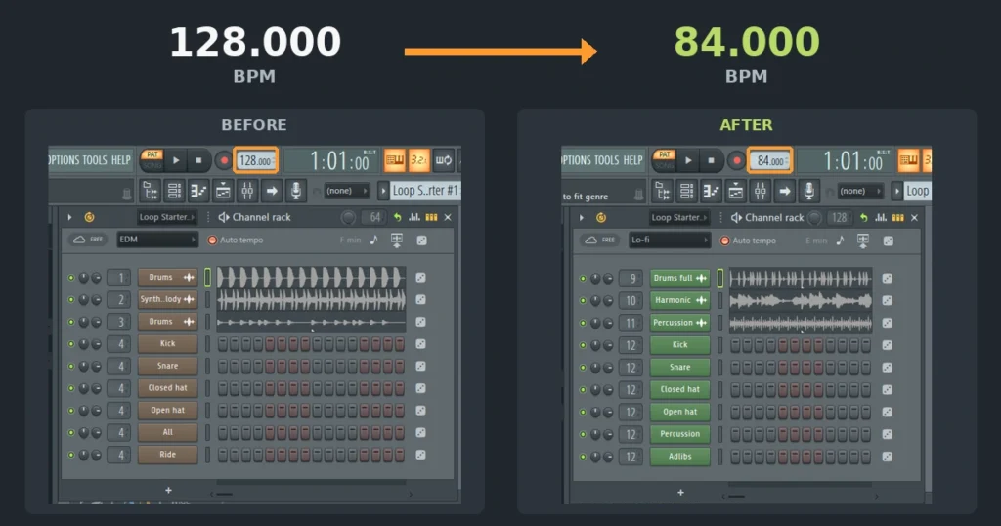Click the record button in the BEFORE panel

(223, 160)
